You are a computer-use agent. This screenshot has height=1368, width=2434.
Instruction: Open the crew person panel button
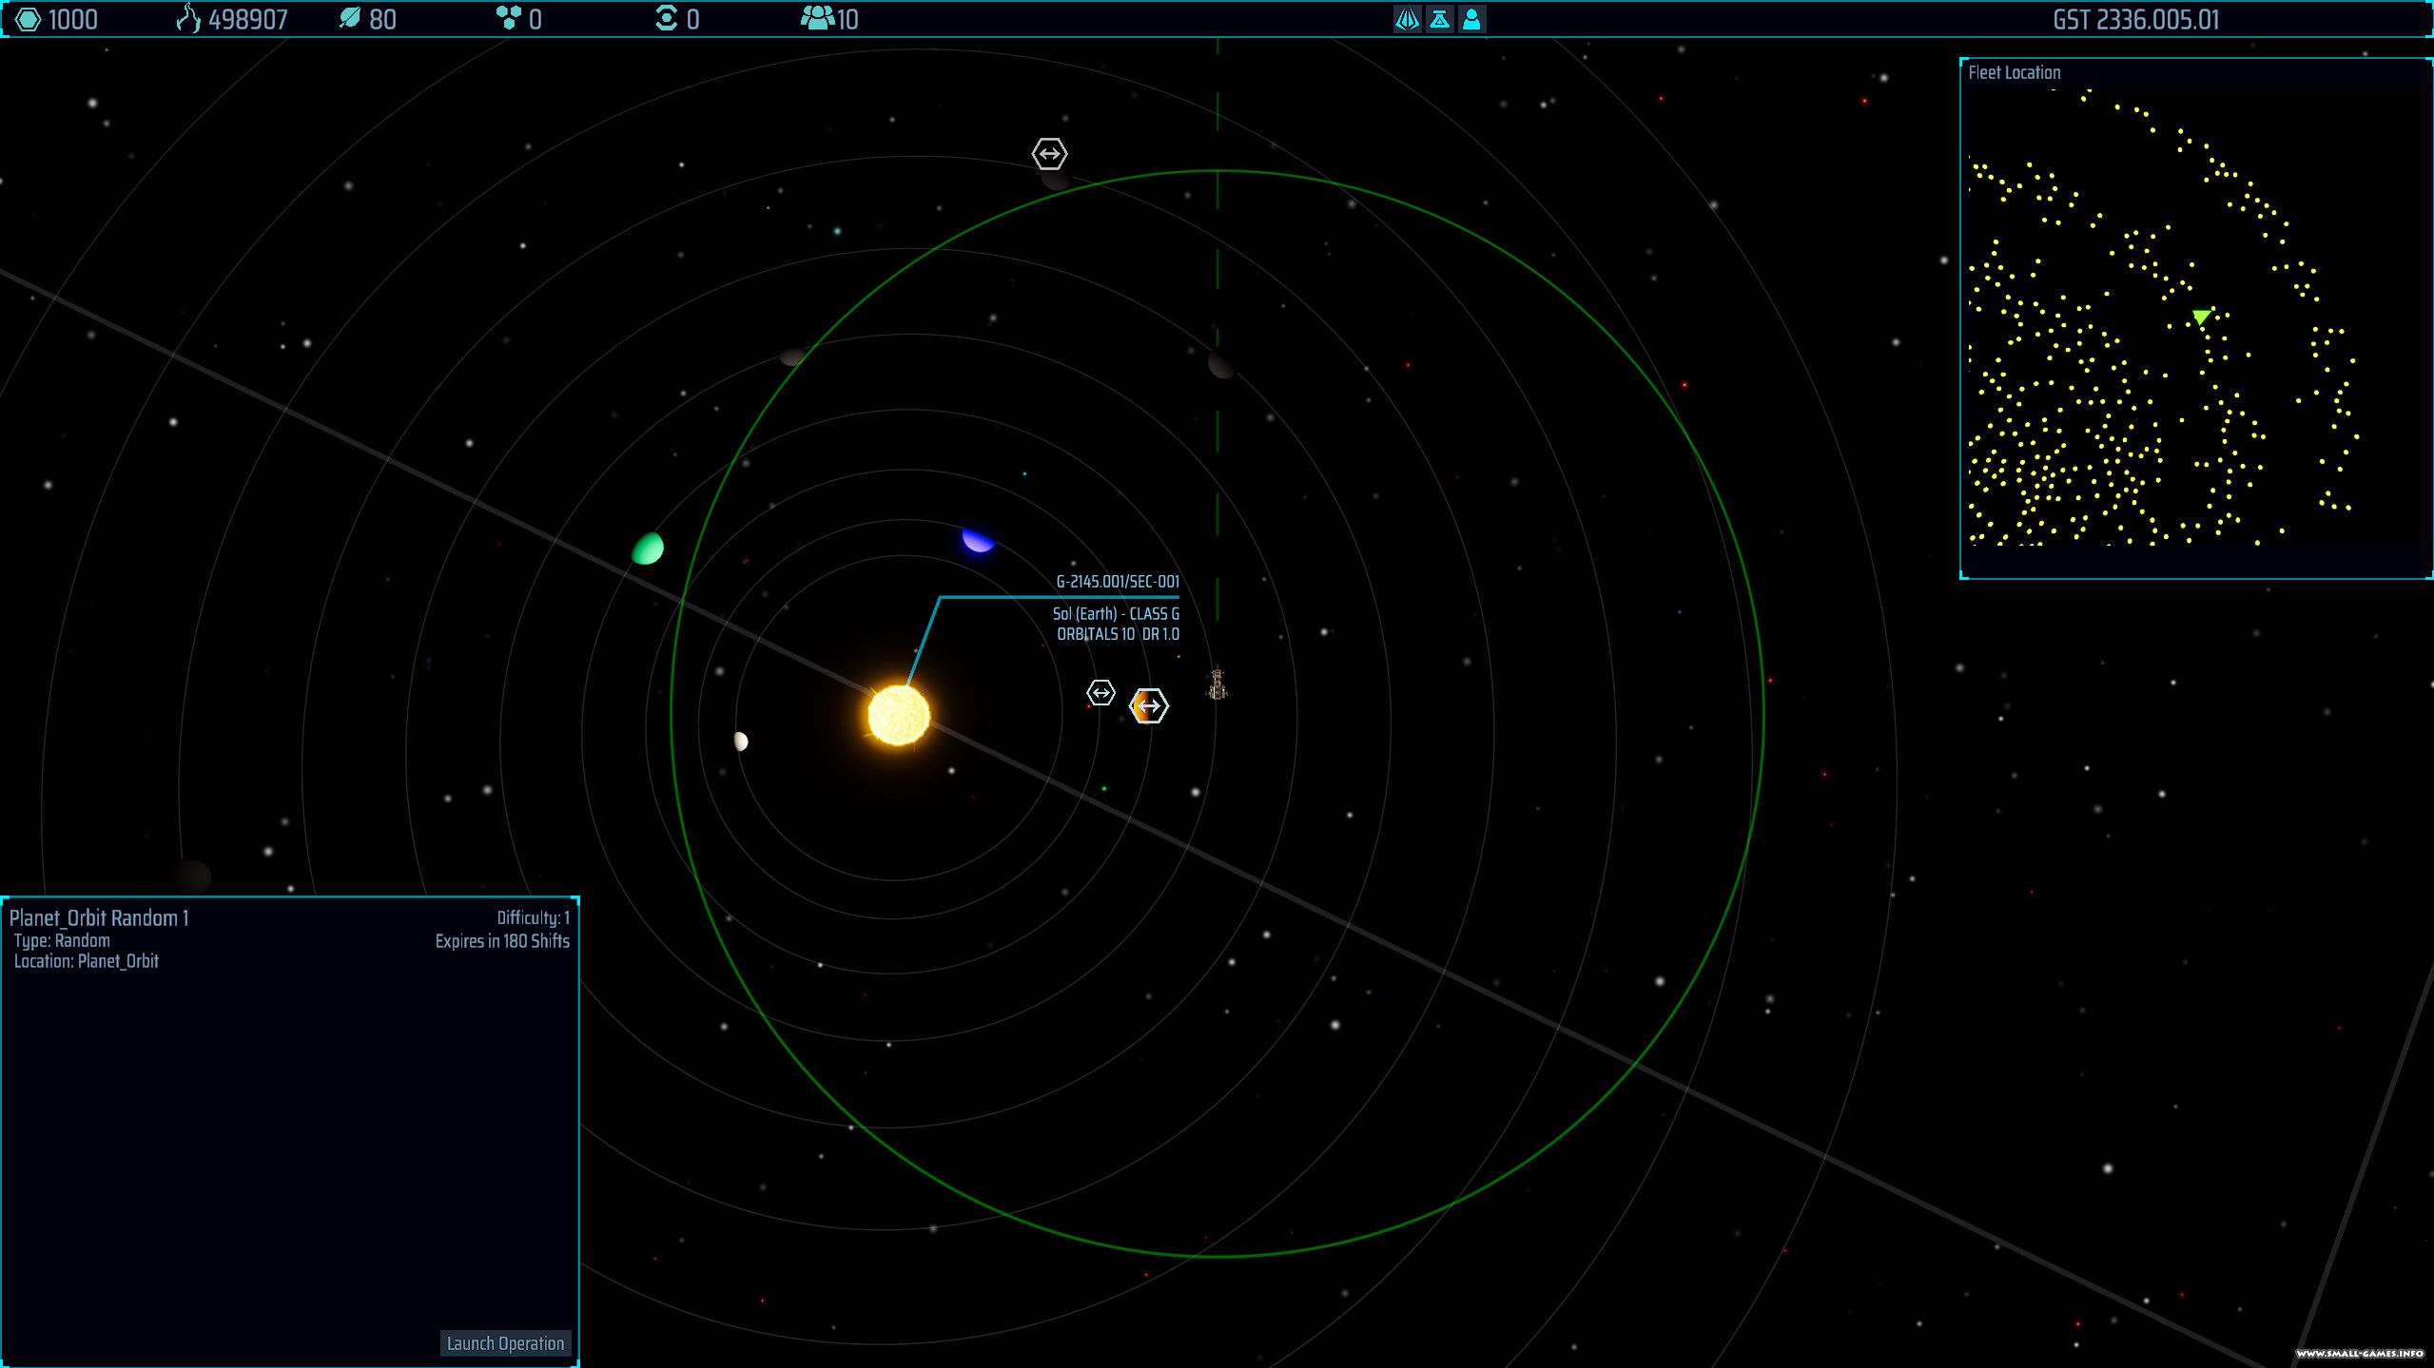pos(1471,19)
